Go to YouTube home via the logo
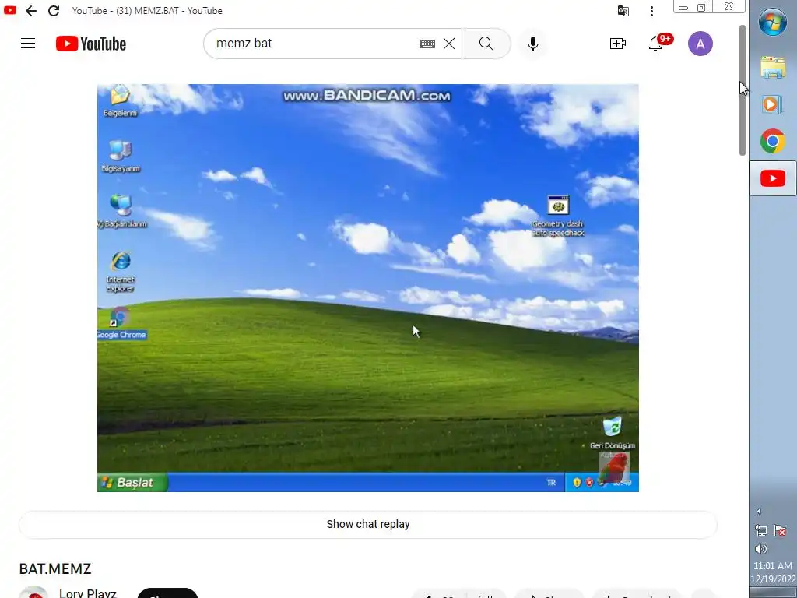The image size is (797, 598). pos(91,44)
